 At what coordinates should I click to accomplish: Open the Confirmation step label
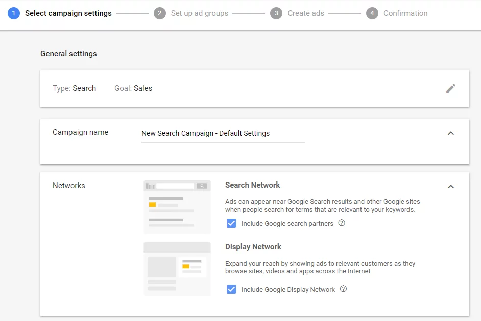coord(405,13)
